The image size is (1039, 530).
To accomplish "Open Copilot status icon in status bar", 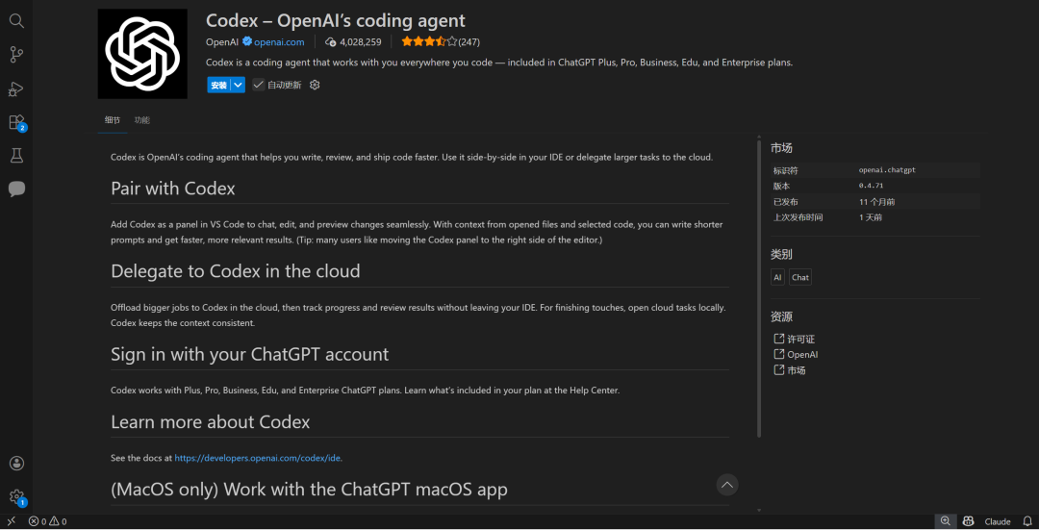I will point(968,521).
